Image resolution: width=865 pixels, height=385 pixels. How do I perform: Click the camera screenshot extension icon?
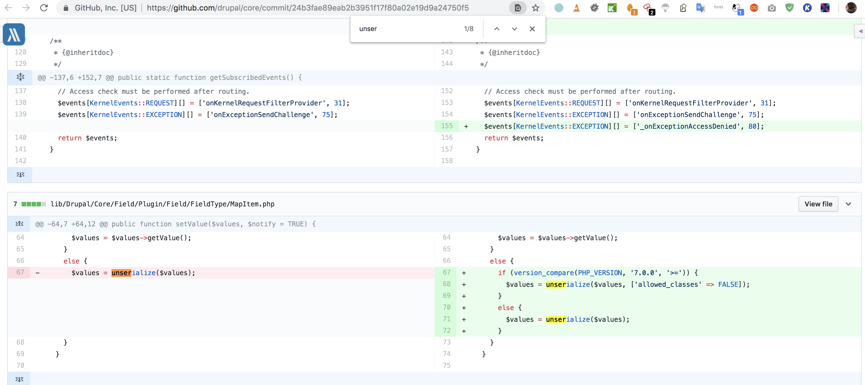tap(772, 8)
